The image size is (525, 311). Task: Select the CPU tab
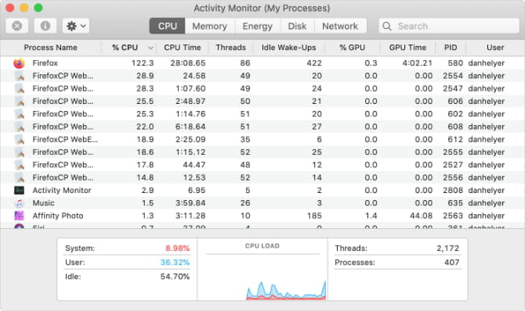pyautogui.click(x=167, y=26)
